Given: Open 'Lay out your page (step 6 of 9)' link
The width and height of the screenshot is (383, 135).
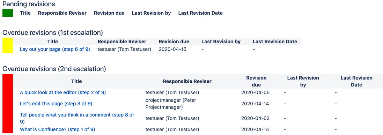Looking at the screenshot, I should (55, 49).
